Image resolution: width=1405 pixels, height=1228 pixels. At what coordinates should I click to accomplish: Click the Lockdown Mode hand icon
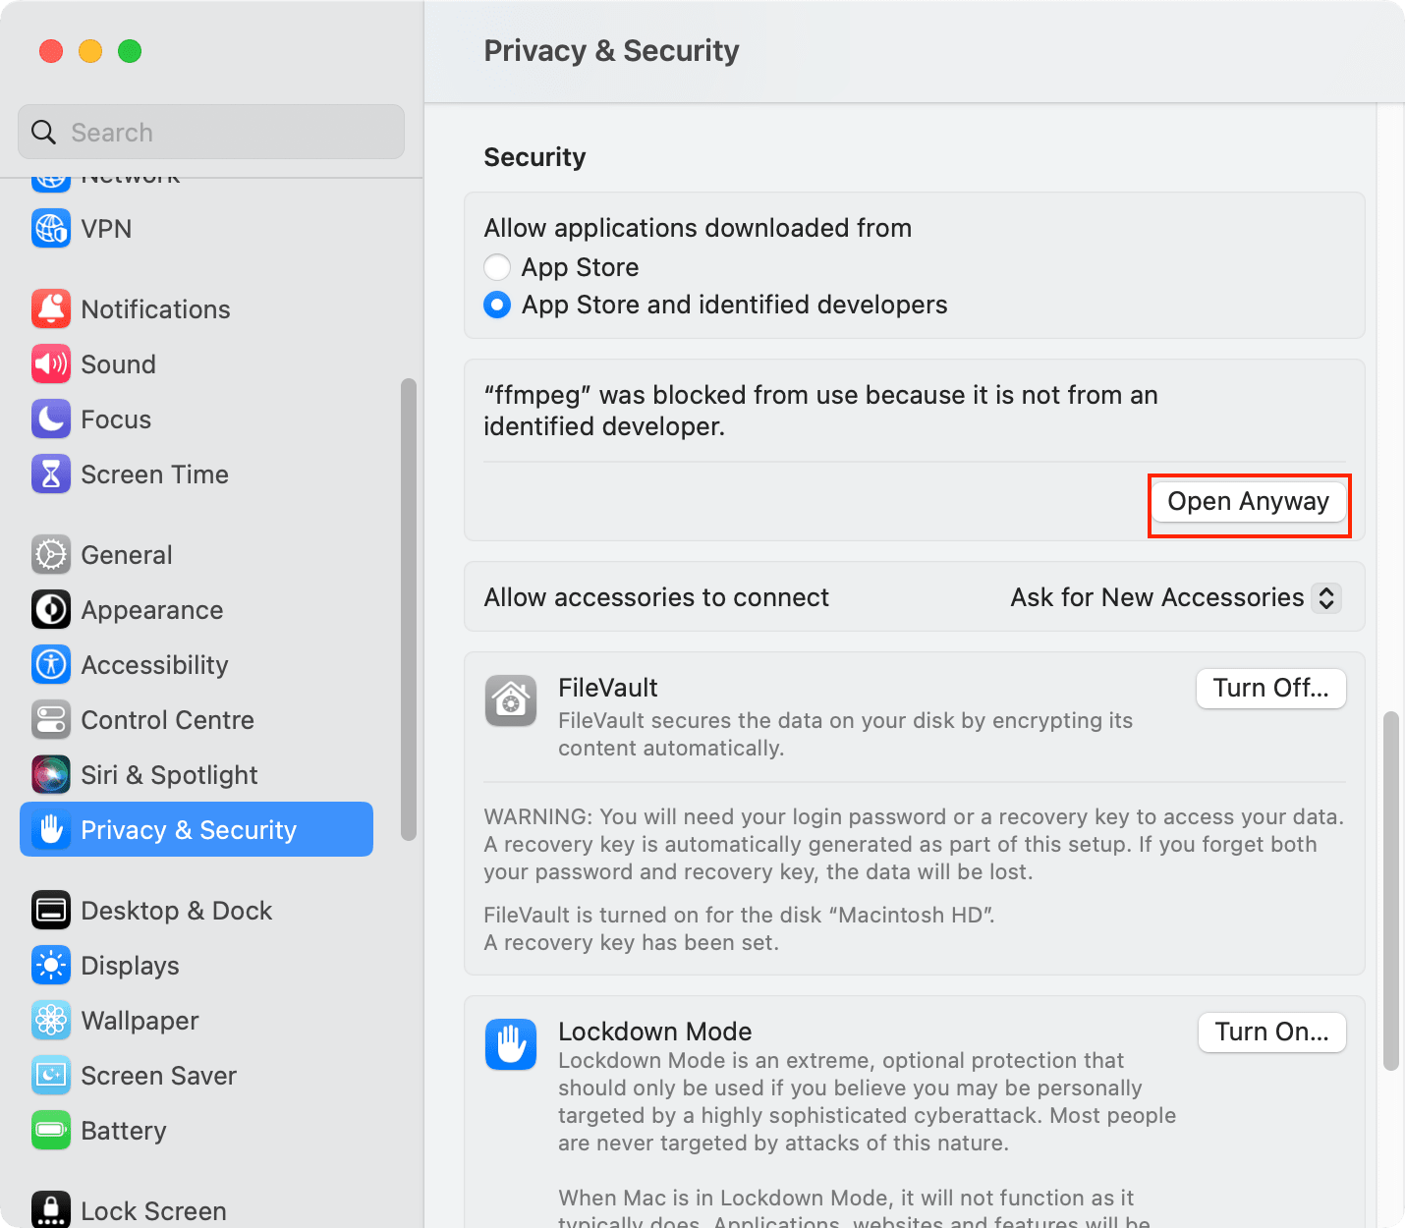pyautogui.click(x=511, y=1044)
